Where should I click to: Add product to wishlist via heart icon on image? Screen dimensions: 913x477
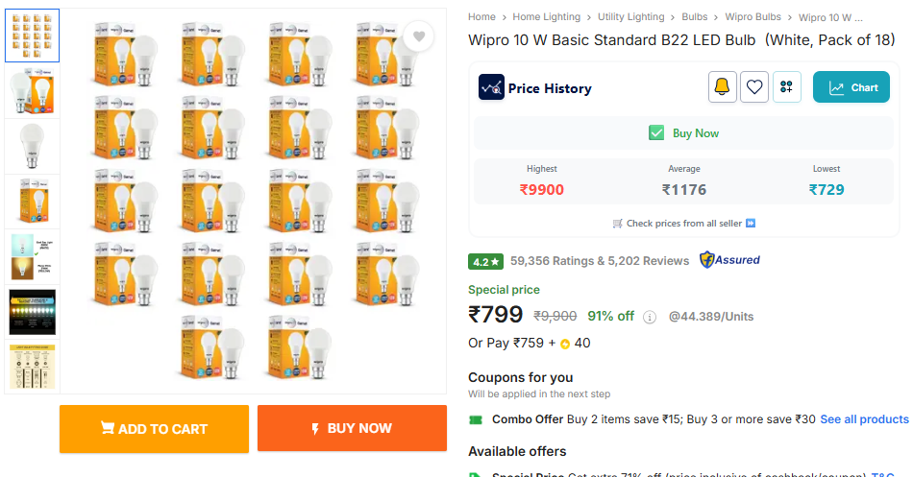pos(419,36)
